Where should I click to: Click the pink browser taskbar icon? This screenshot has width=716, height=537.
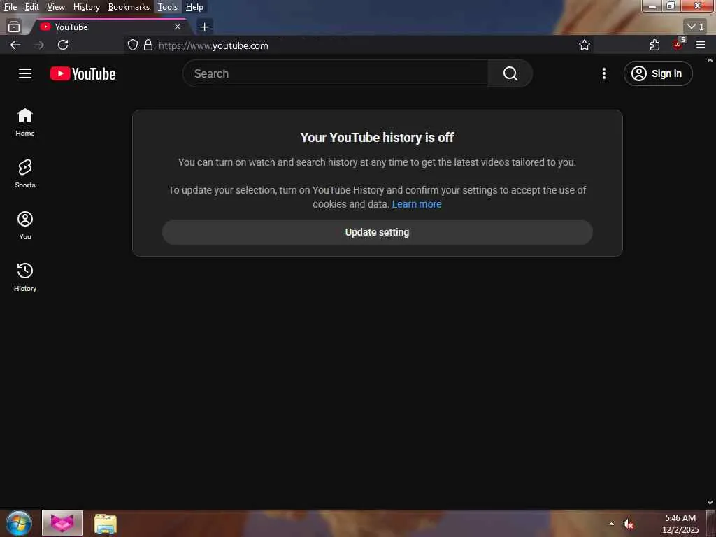pos(62,523)
